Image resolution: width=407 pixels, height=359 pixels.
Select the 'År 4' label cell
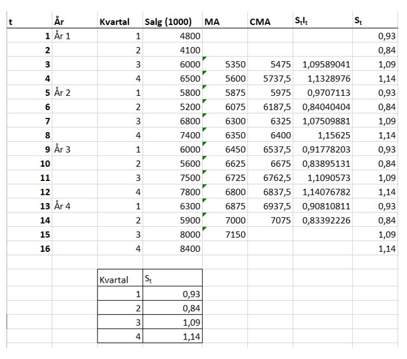[63, 207]
